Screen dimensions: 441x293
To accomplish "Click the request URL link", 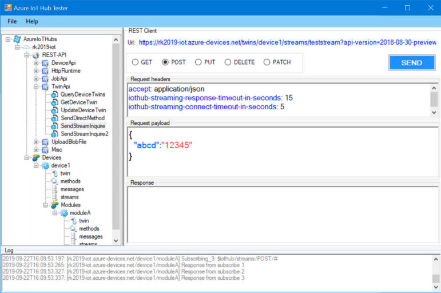I will [x=288, y=42].
